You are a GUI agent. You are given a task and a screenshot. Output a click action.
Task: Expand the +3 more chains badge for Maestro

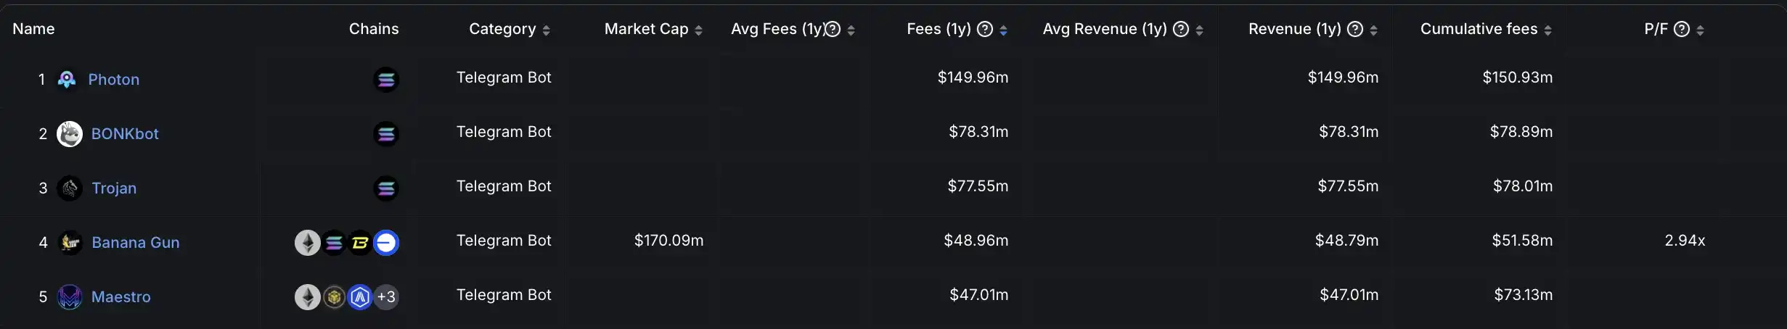tap(386, 297)
